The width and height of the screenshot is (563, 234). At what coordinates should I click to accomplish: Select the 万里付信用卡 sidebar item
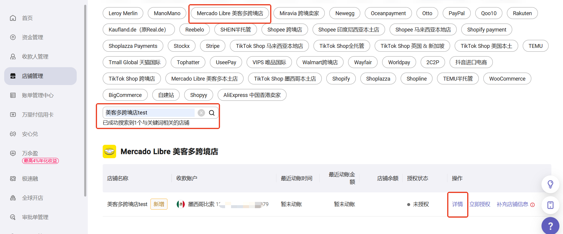pyautogui.click(x=38, y=115)
